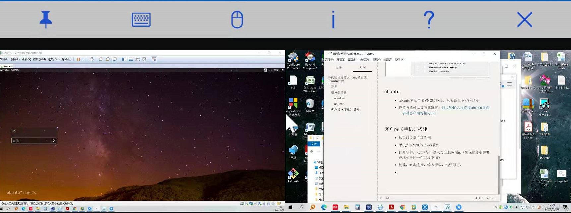Tap the mouse icon in VNC toolbar
This screenshot has height=213, width=571.
[x=237, y=20]
